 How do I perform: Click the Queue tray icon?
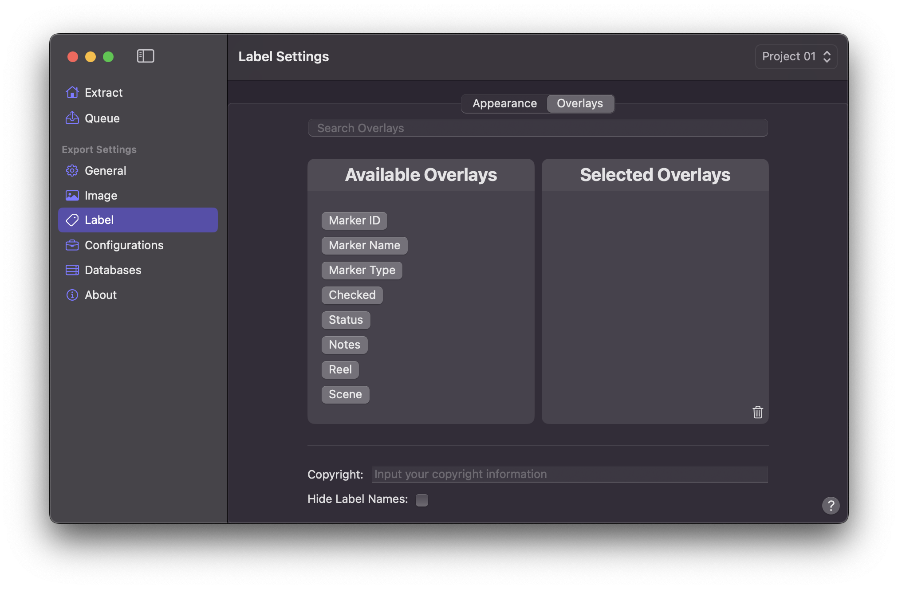(x=72, y=118)
